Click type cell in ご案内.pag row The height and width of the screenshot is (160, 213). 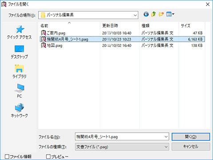157,33
